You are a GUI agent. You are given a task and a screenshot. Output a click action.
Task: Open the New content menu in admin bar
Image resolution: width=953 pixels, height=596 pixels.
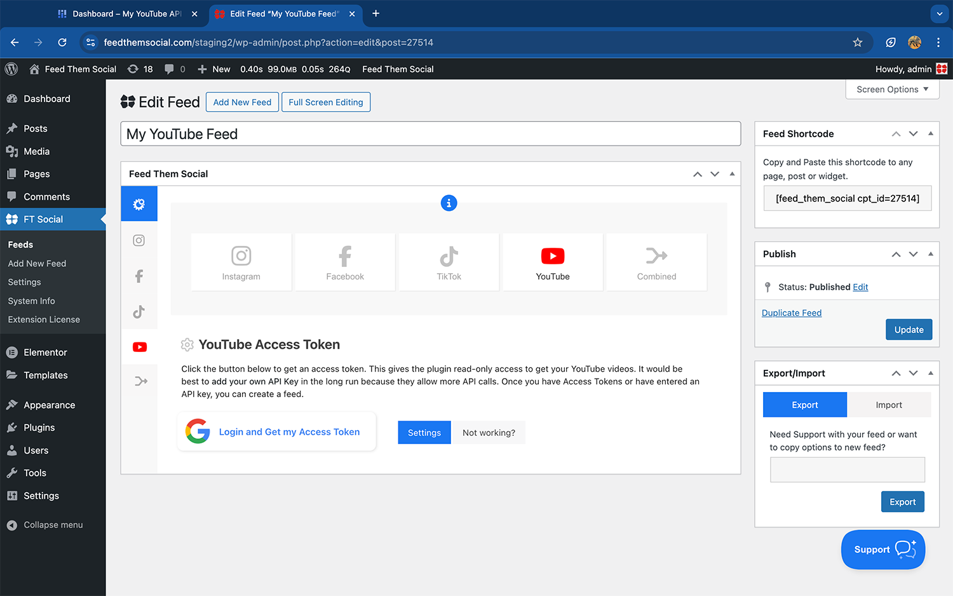214,69
